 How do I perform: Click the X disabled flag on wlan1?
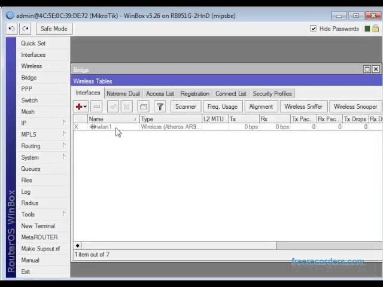(77, 127)
